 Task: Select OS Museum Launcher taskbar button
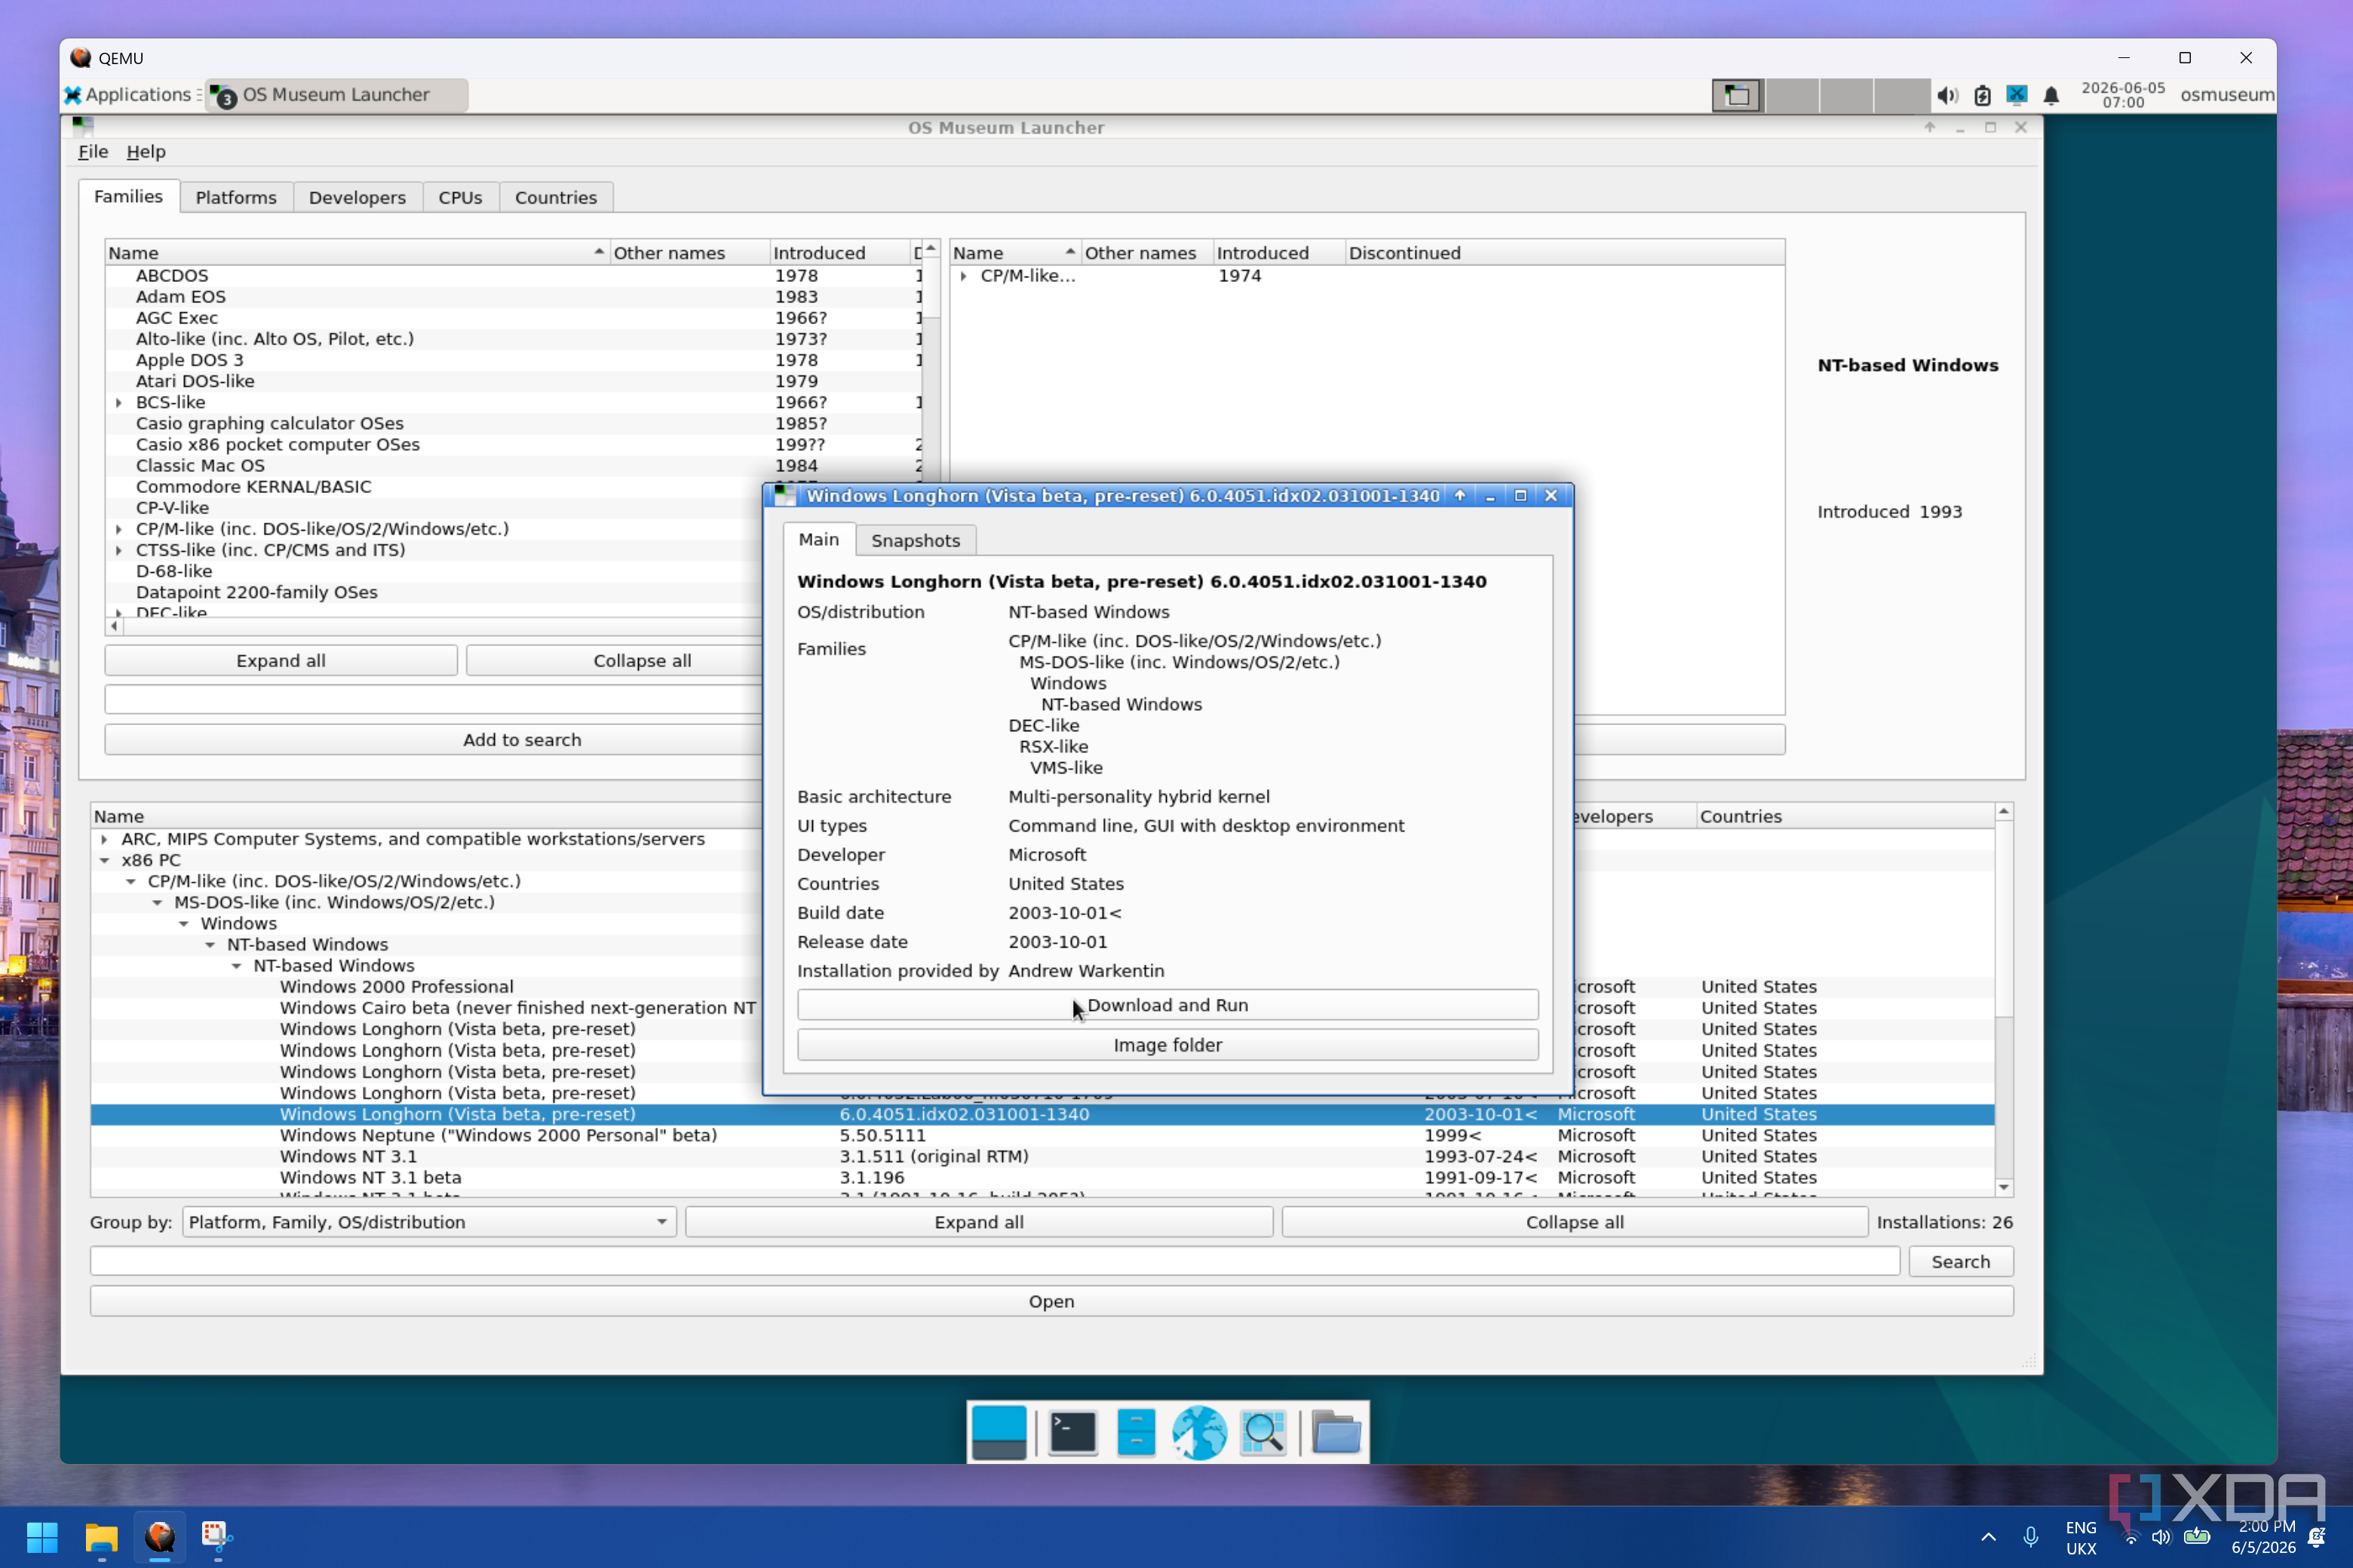pyautogui.click(x=336, y=94)
